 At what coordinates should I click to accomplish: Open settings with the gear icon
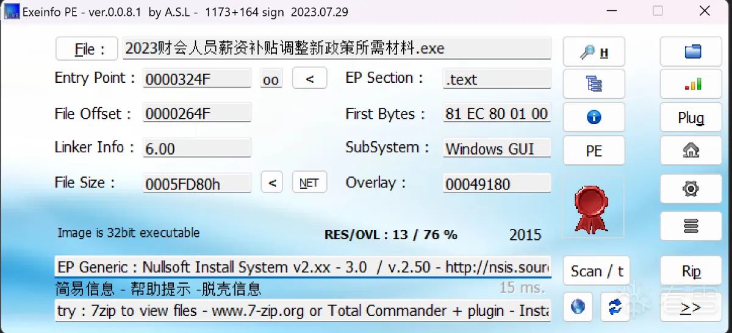(x=691, y=189)
